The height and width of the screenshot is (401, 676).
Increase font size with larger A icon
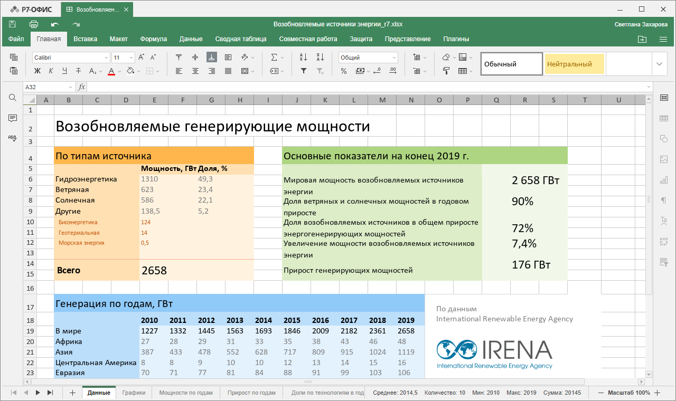(x=141, y=57)
